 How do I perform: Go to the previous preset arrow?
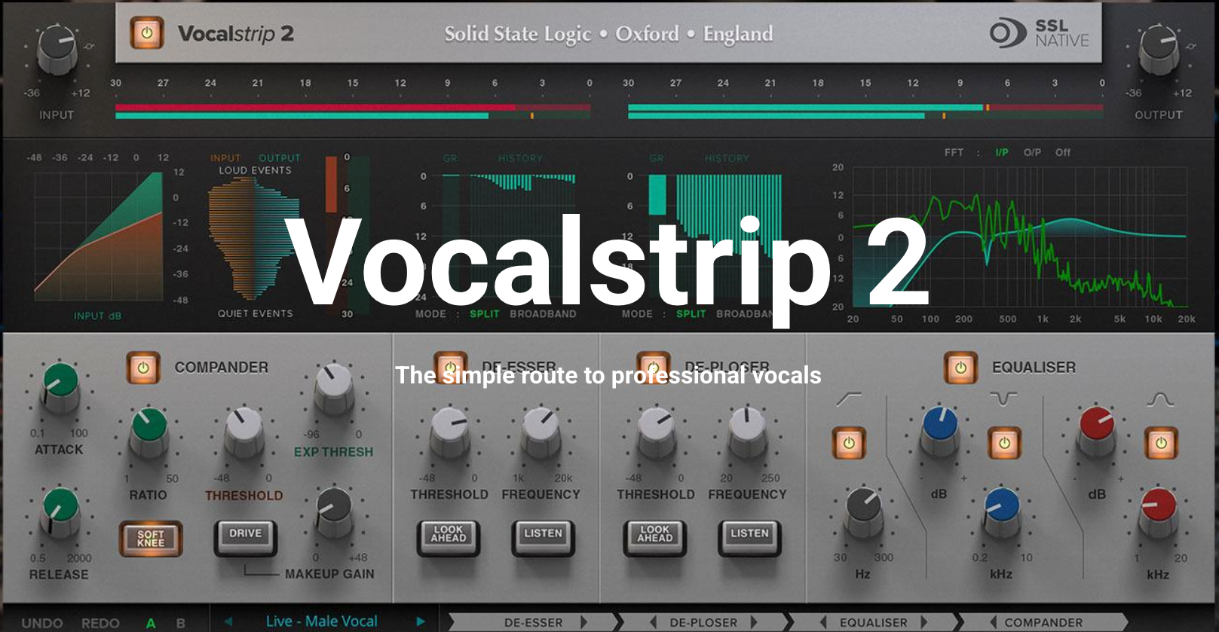coord(228,621)
